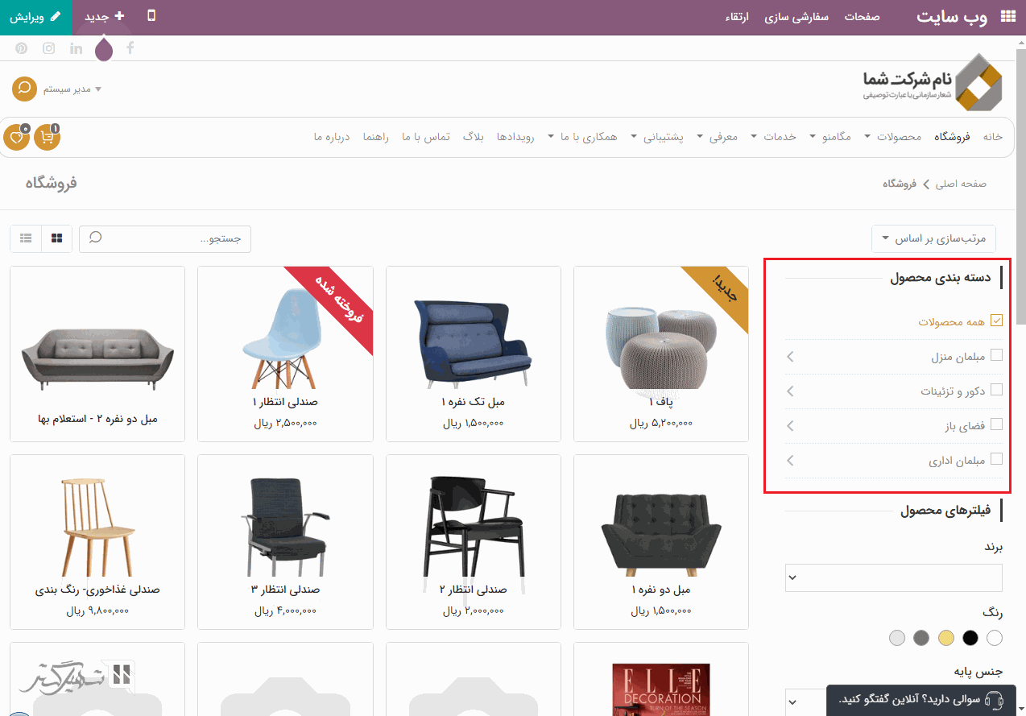Image resolution: width=1026 pixels, height=716 pixels.
Task: Open the پاف ۱ product thumbnail
Action: [661, 348]
